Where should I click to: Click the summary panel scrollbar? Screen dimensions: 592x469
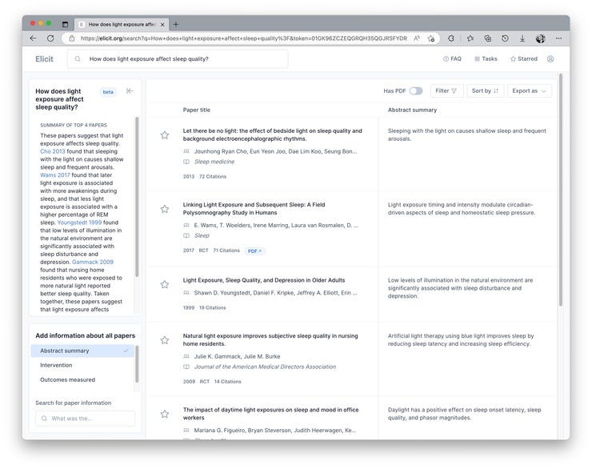(x=137, y=196)
